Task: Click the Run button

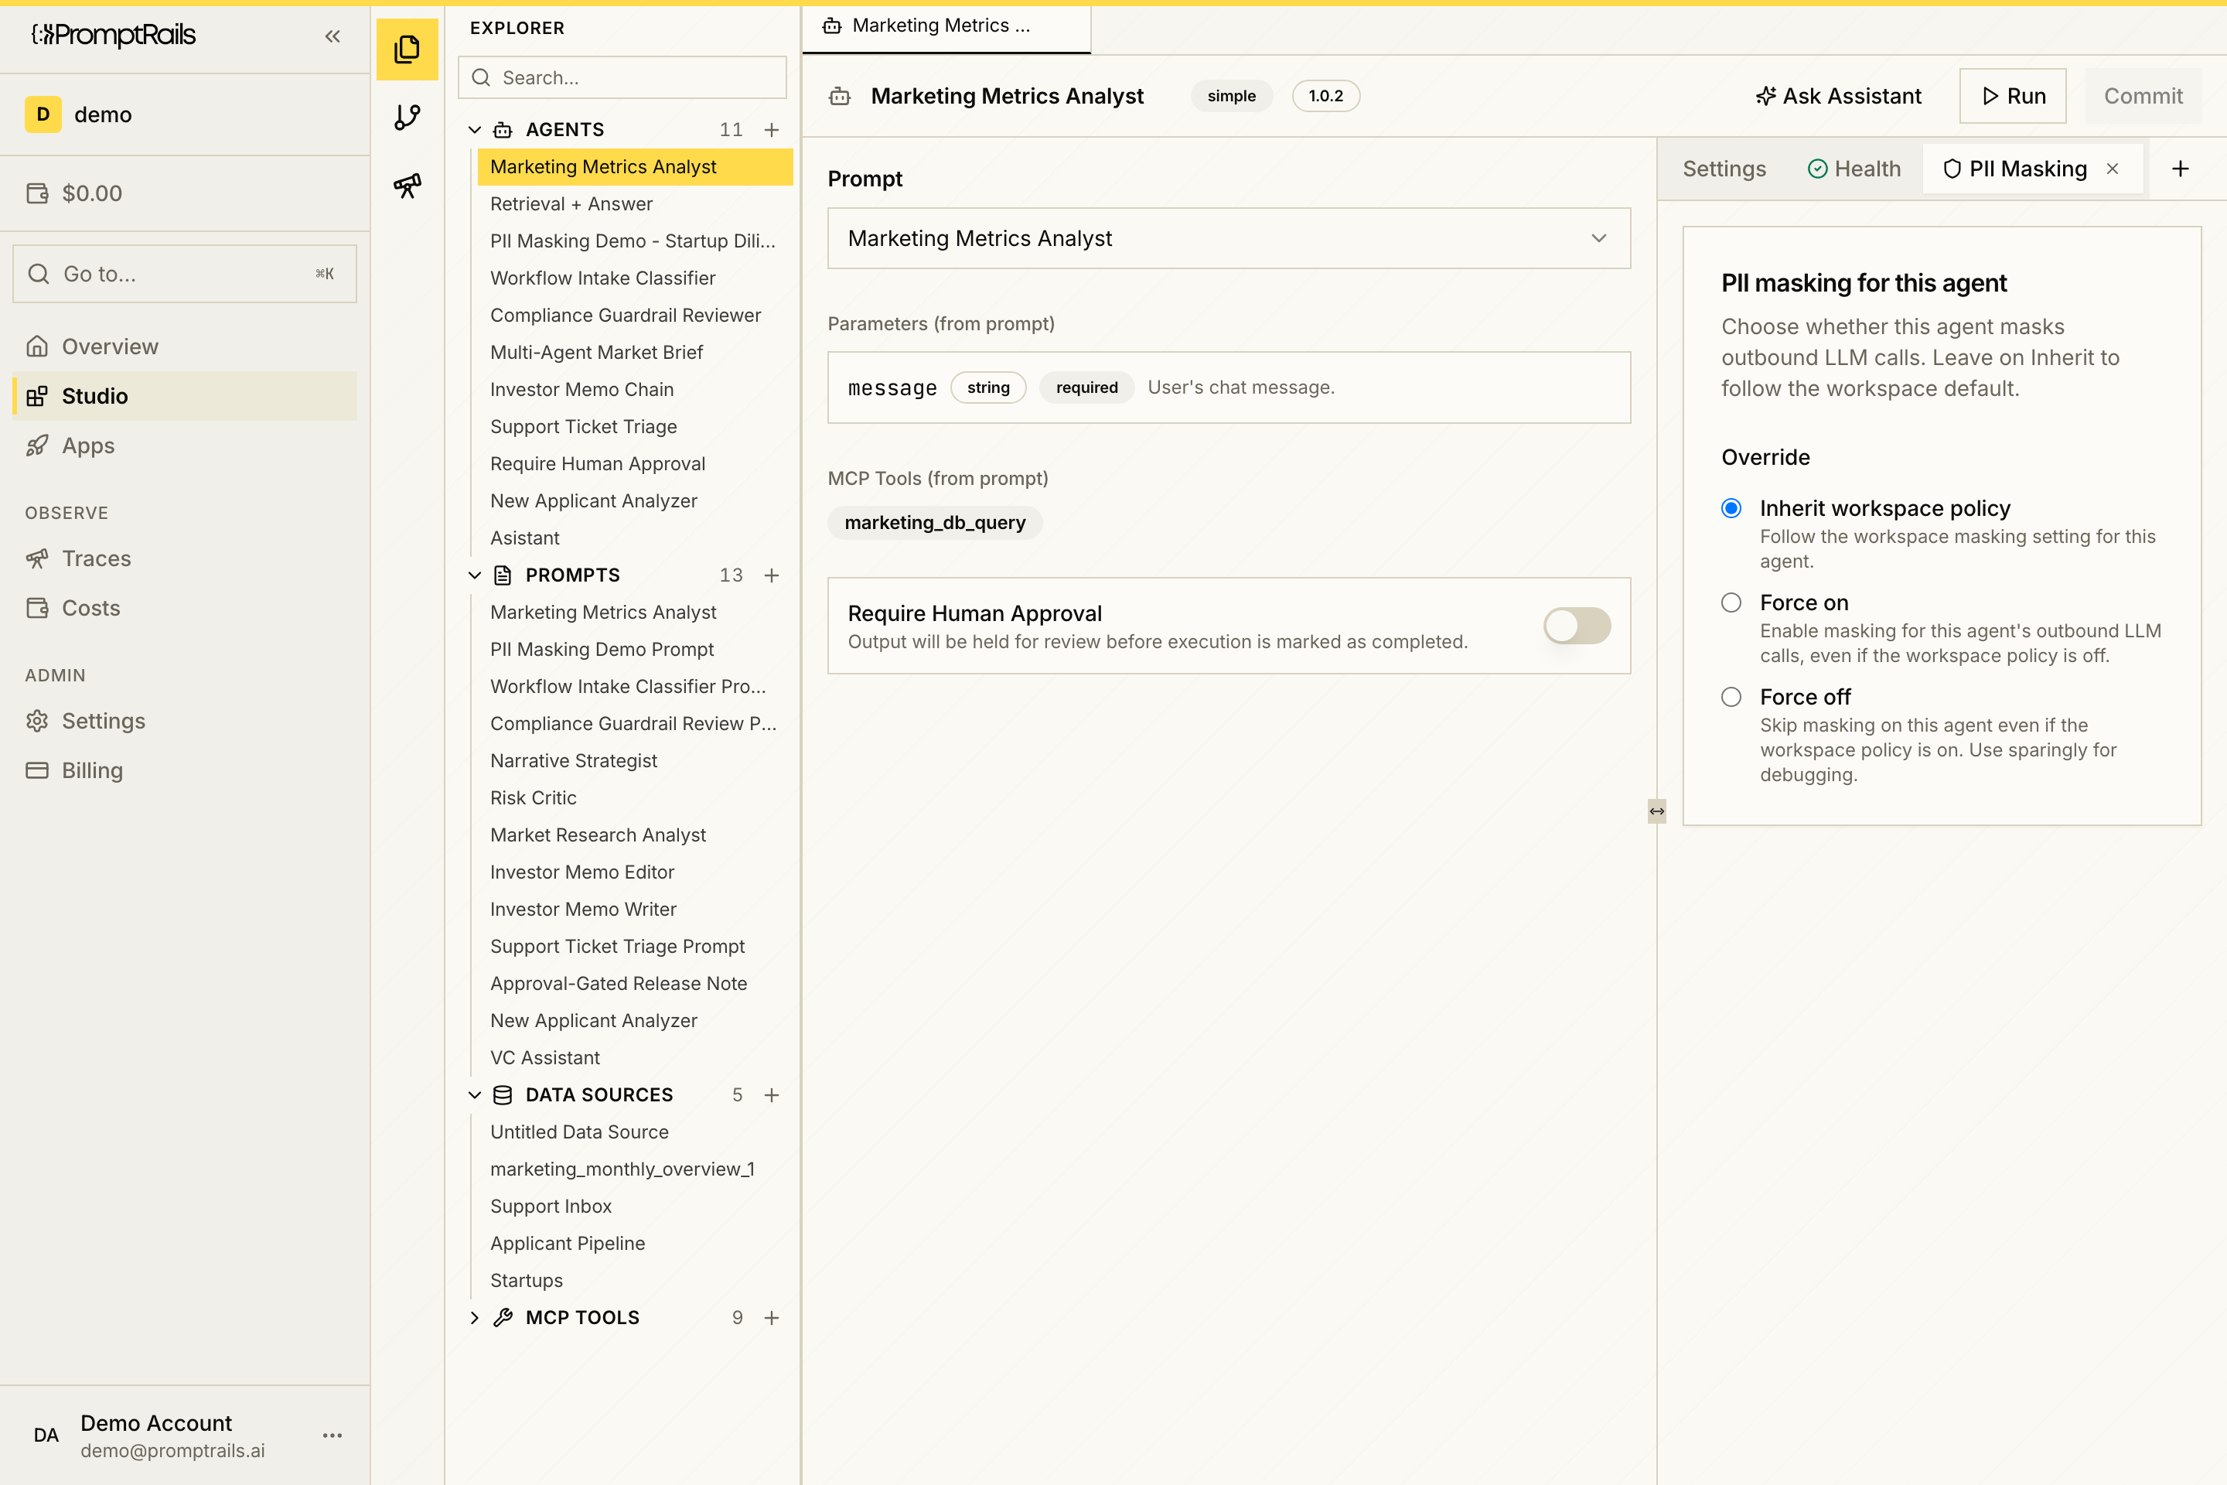Action: click(2012, 96)
